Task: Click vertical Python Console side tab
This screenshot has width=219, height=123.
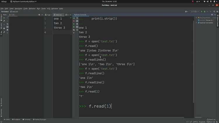Action: point(218,20)
